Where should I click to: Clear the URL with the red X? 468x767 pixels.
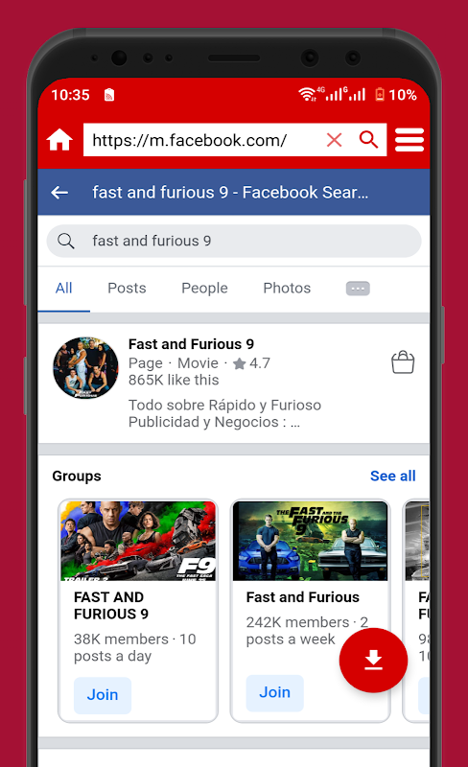tap(335, 140)
